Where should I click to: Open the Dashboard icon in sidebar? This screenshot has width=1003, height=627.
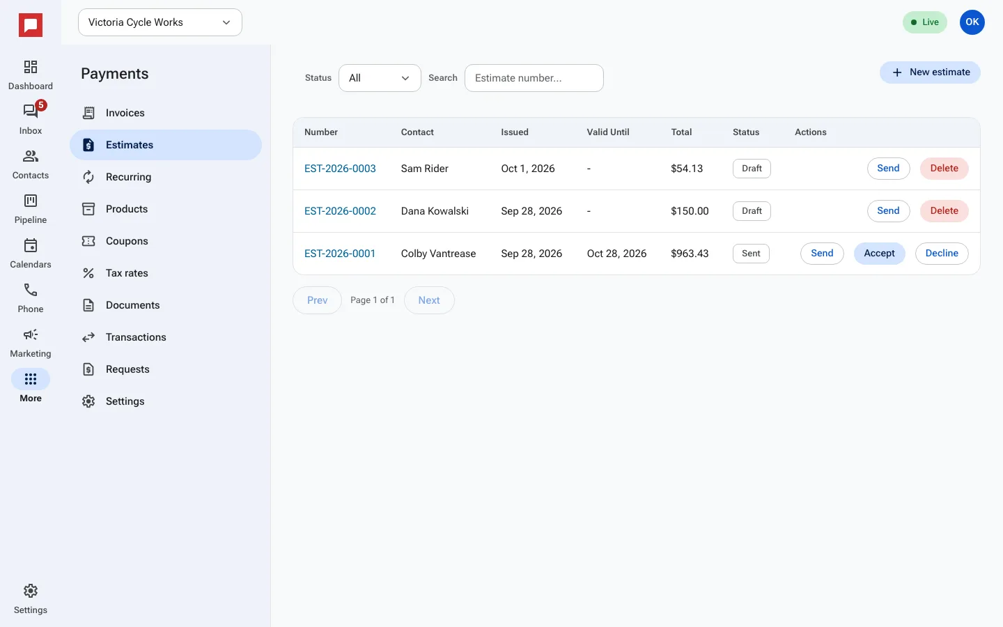(31, 67)
